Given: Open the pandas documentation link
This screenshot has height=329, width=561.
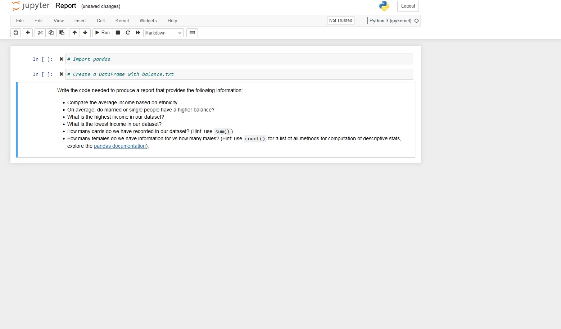Looking at the screenshot, I should [119, 146].
